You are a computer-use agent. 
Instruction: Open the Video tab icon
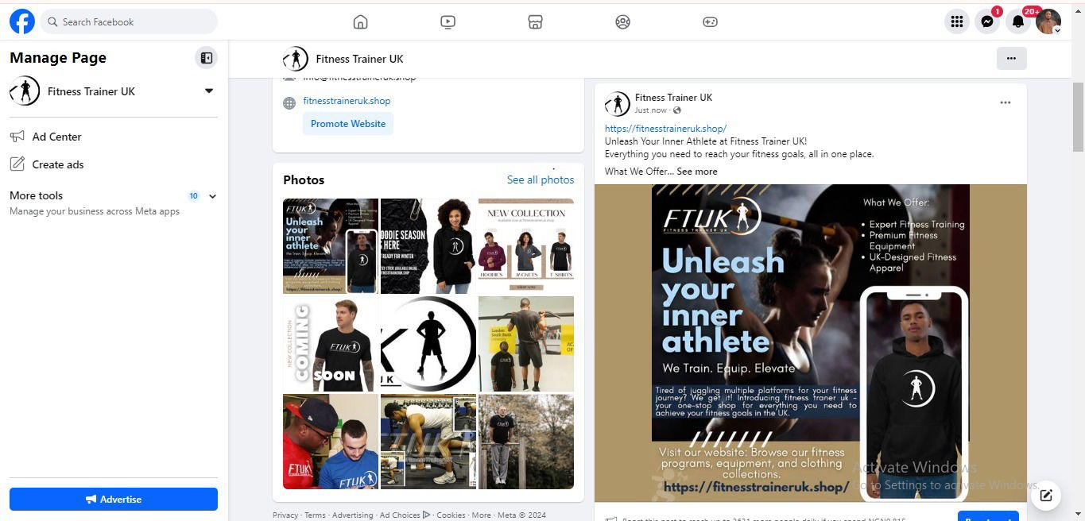click(x=448, y=22)
